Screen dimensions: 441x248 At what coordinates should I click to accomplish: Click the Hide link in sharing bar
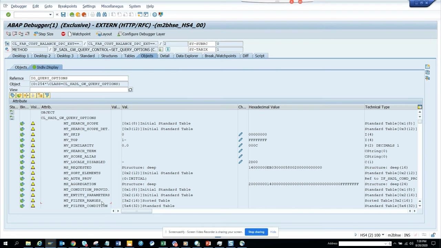[273, 232]
